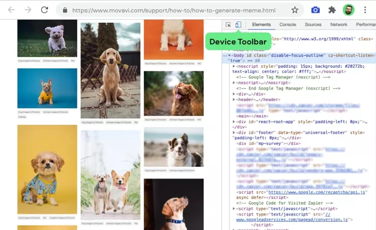Select the mp-survey div line
376x230 pixels.
coord(269,144)
